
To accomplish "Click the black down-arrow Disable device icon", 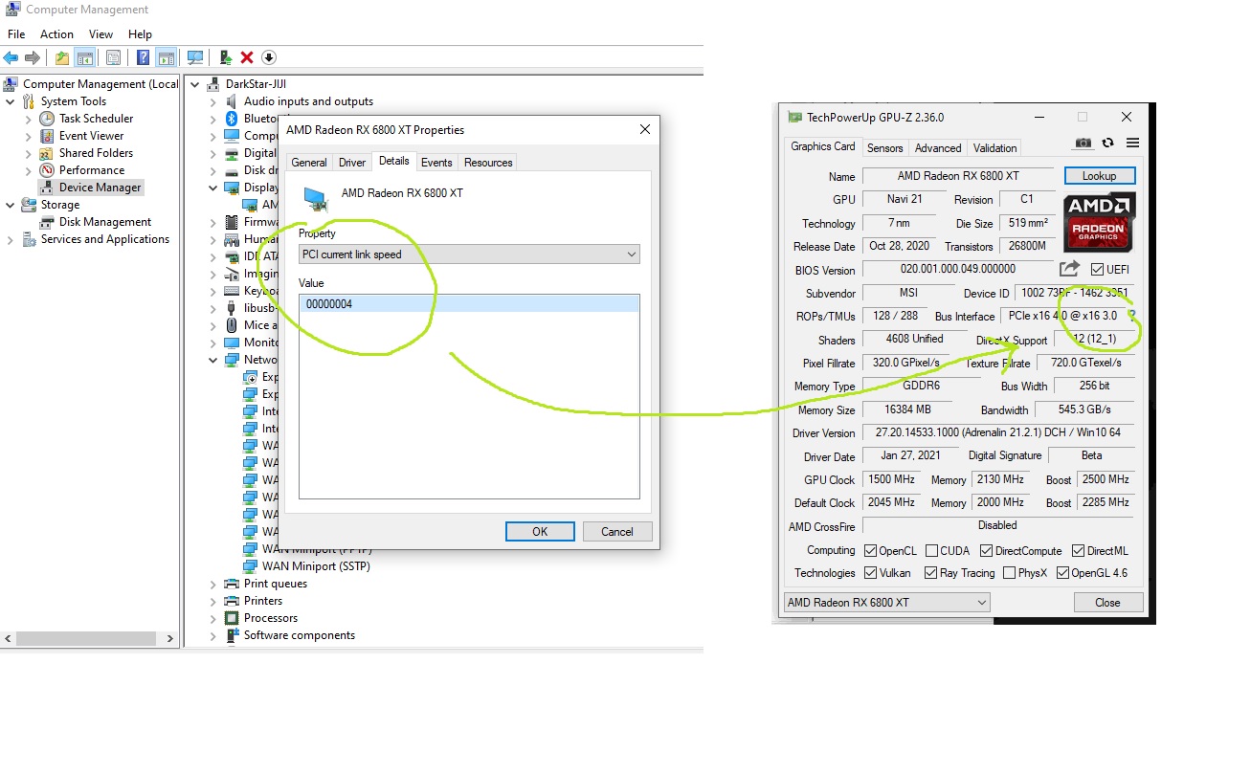I will [269, 57].
